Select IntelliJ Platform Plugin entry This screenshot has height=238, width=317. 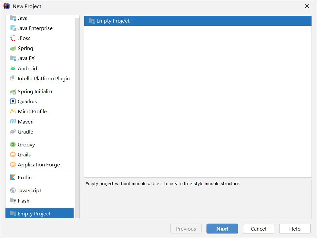[x=44, y=78]
